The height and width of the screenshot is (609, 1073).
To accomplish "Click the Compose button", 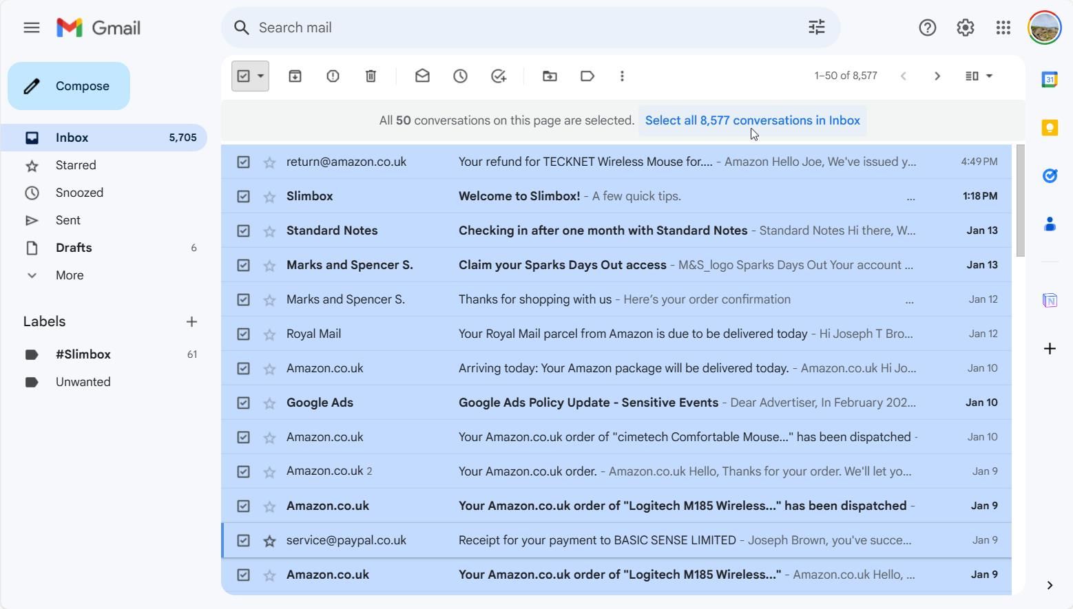I will (x=69, y=85).
